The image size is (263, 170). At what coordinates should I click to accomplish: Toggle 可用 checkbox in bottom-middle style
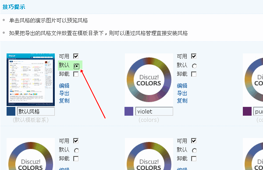(194, 141)
